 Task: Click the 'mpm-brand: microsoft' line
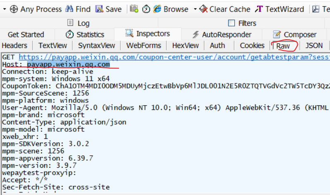[x=43, y=115]
